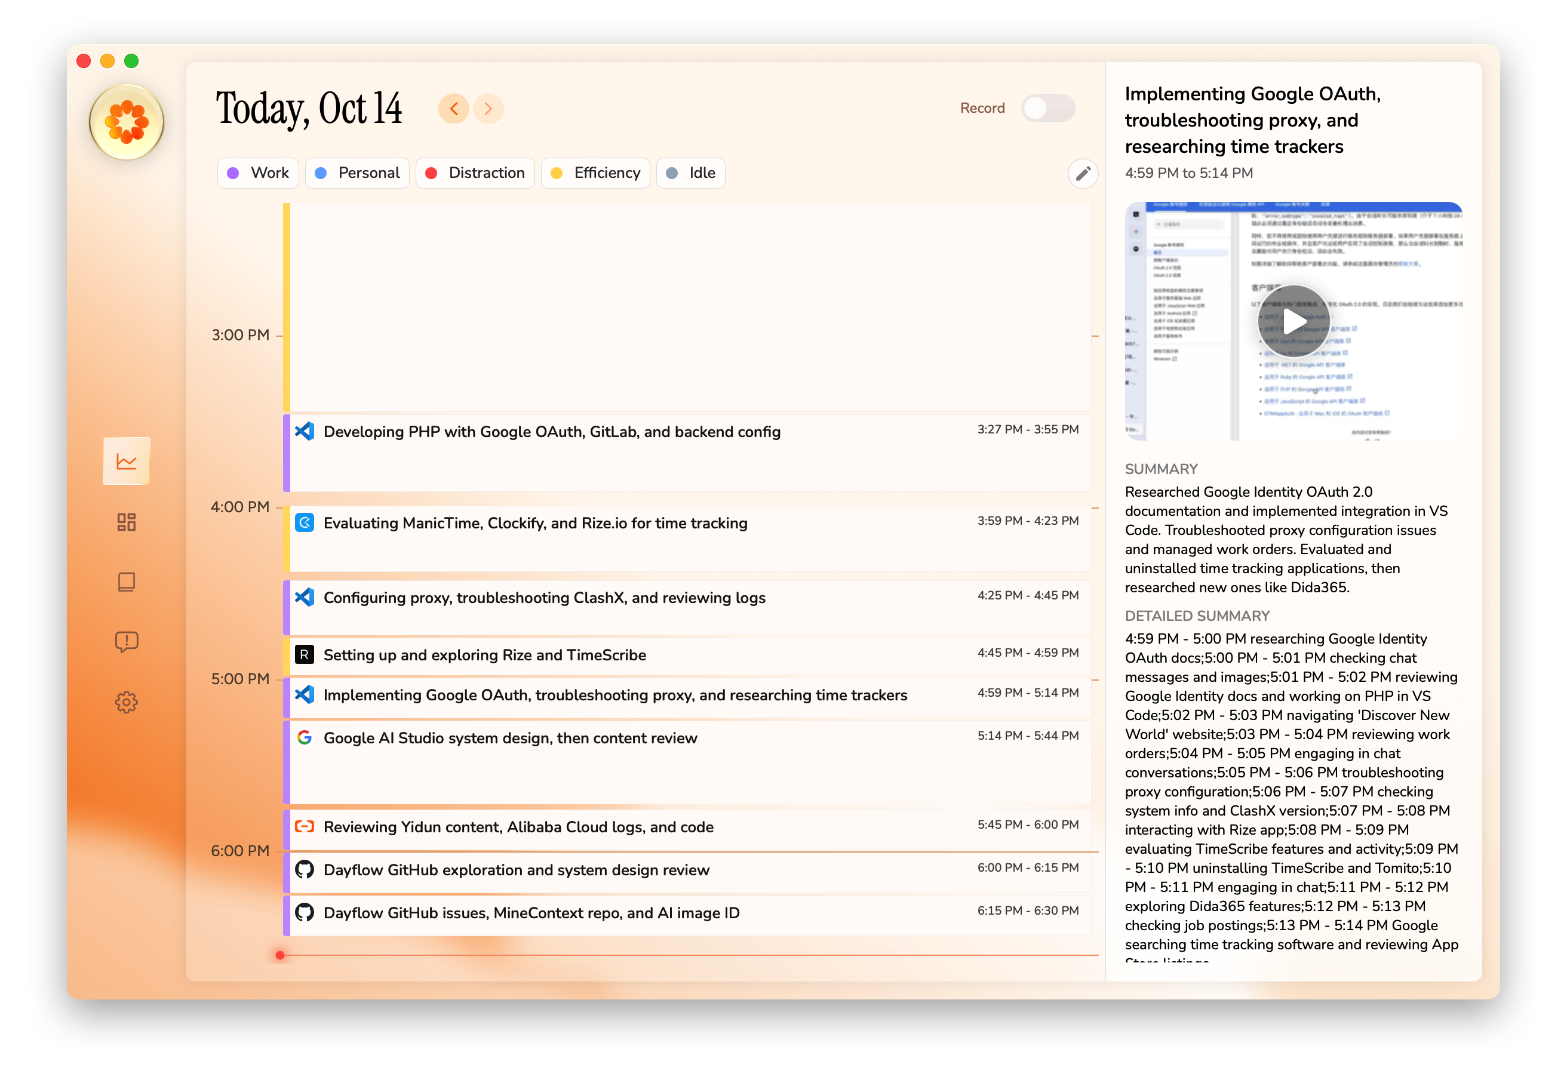Go to previous day with left chevron
Screen dimensions: 1567x1089
point(453,109)
